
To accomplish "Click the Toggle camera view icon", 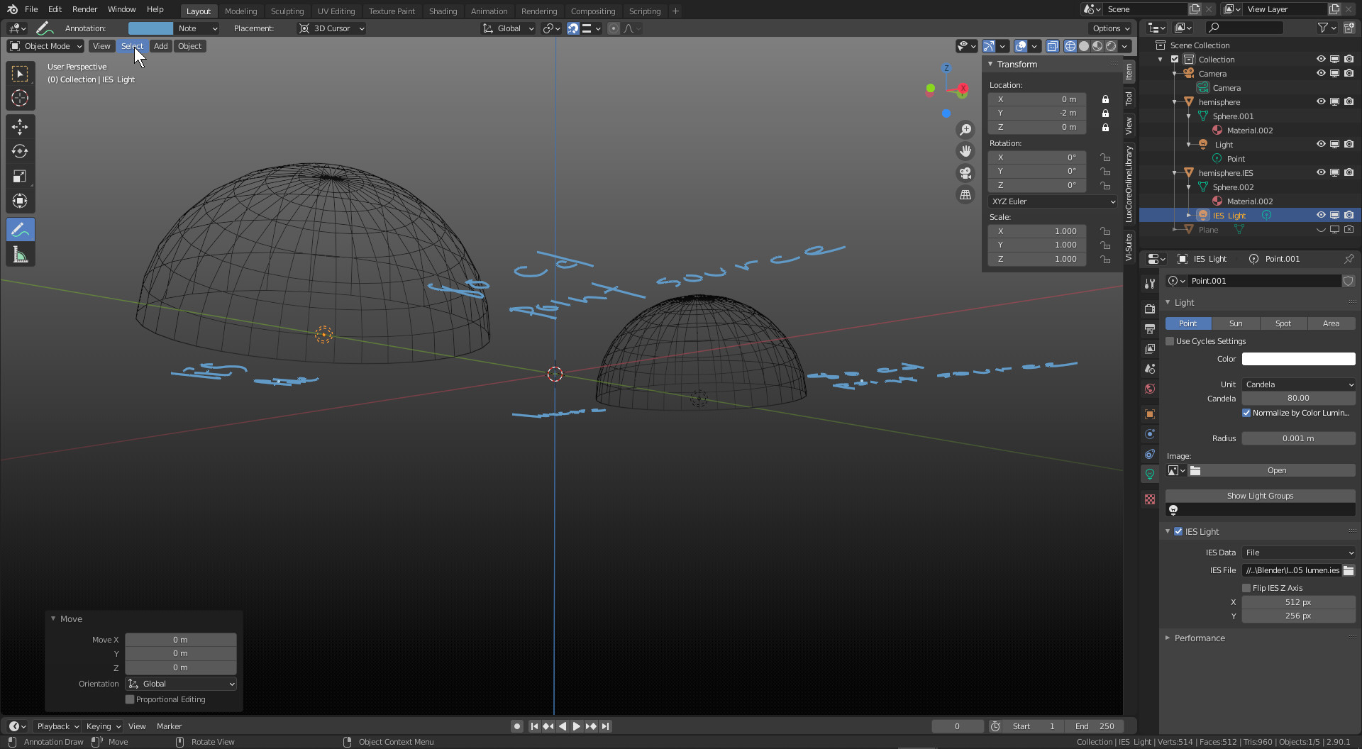I will click(x=965, y=173).
